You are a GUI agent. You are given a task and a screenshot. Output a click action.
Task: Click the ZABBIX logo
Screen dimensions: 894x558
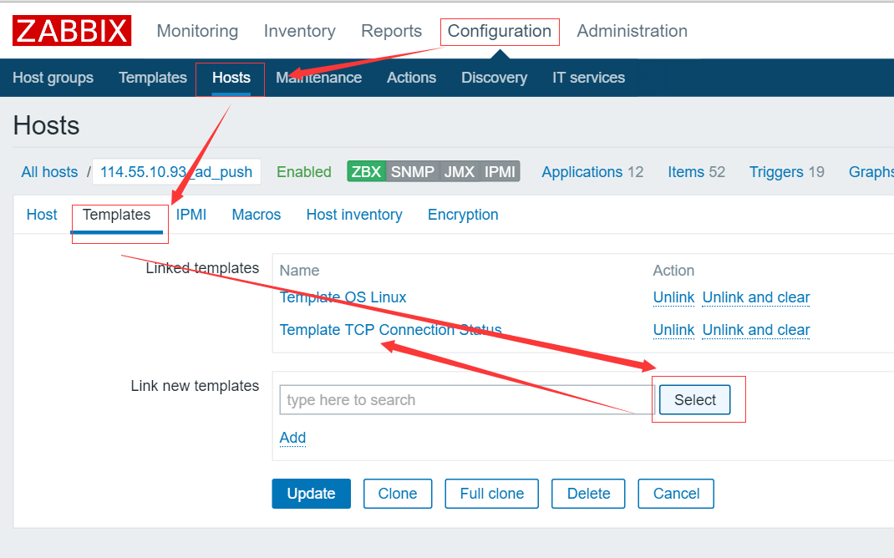tap(71, 30)
